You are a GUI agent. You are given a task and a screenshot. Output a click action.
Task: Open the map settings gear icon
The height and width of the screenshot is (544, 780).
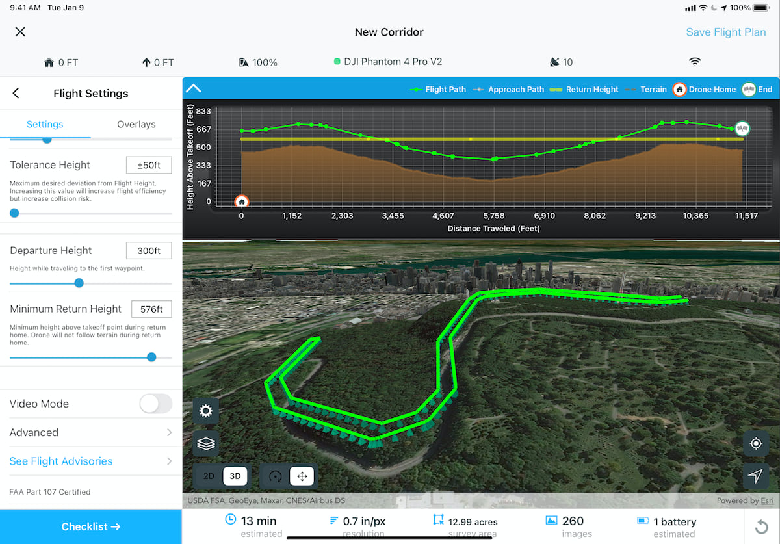(205, 411)
